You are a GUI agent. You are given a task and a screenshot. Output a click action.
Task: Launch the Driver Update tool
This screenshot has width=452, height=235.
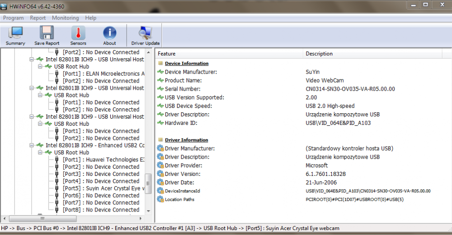tap(145, 35)
